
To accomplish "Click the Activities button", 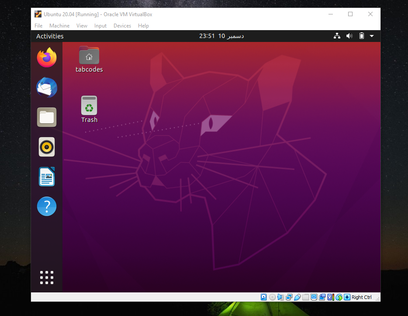I will [49, 36].
